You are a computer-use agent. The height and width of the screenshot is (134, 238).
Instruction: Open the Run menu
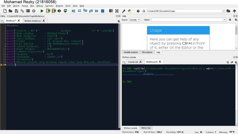point(32,6)
